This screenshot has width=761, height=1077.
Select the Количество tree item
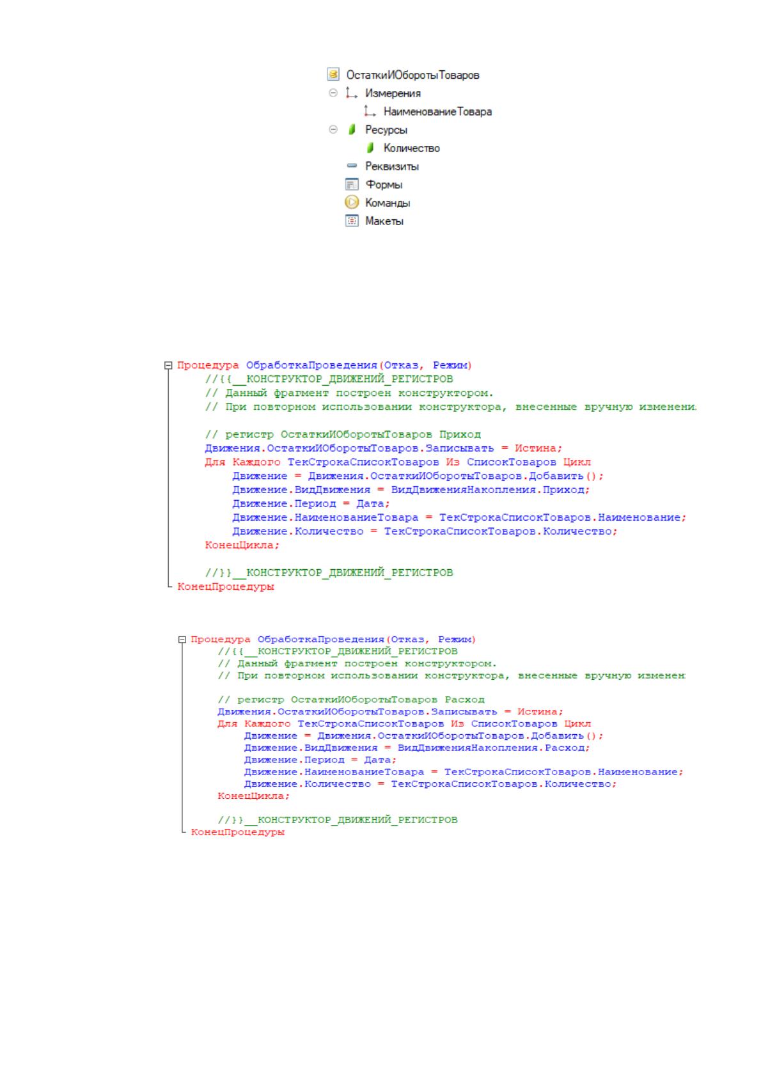pos(411,148)
